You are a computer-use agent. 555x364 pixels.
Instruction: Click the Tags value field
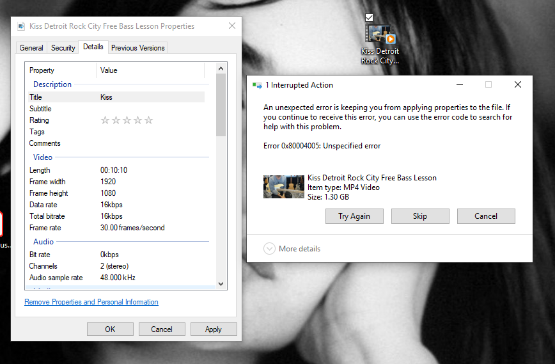[150, 132]
